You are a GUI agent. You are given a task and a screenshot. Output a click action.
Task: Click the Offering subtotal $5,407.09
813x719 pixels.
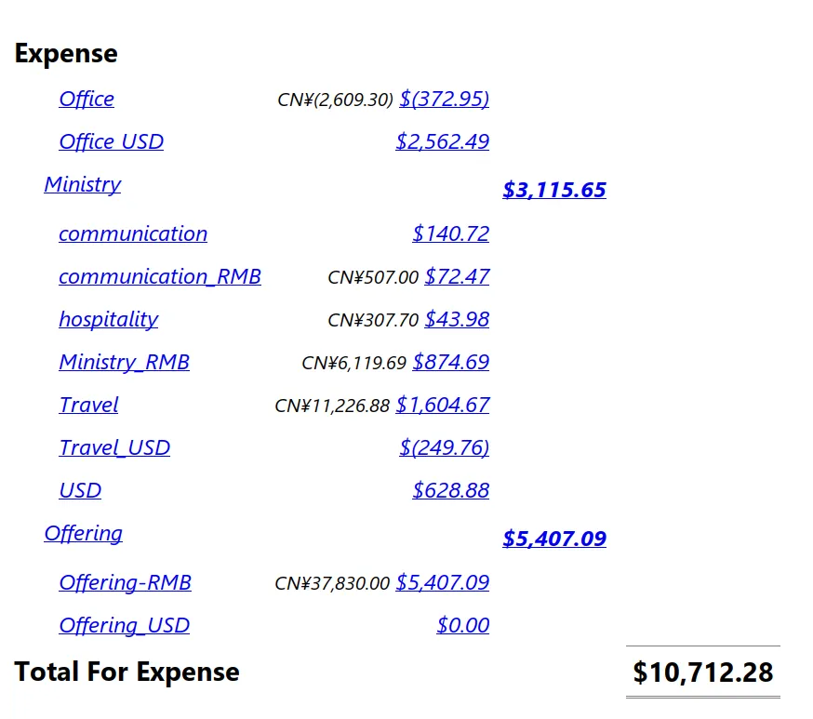554,539
